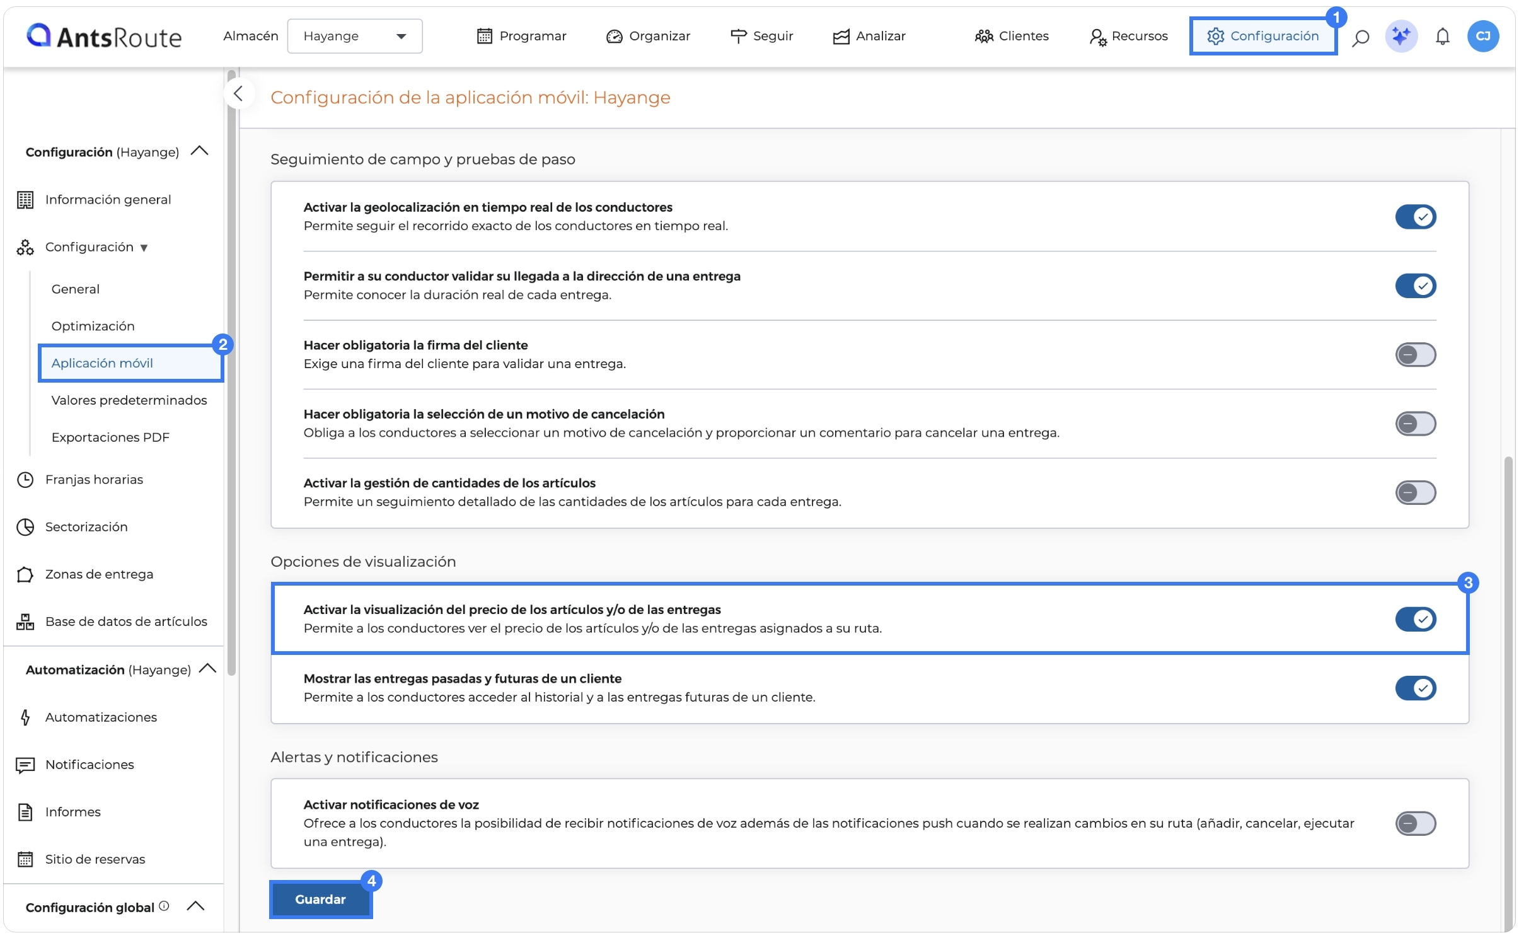This screenshot has width=1519, height=938.
Task: Collapse the Configuración global section chevron
Action: [196, 906]
